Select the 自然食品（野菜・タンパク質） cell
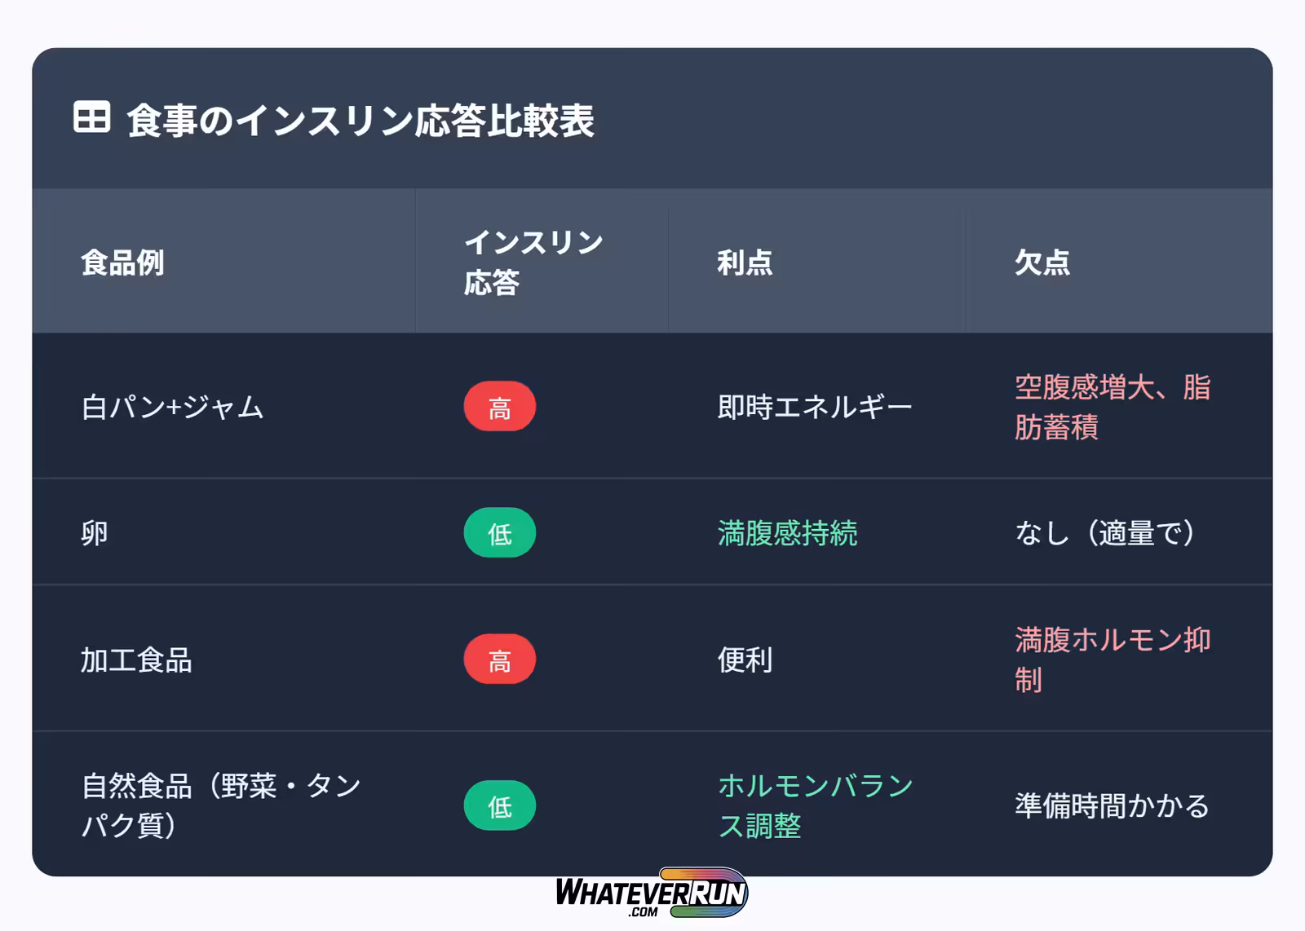 pyautogui.click(x=220, y=805)
